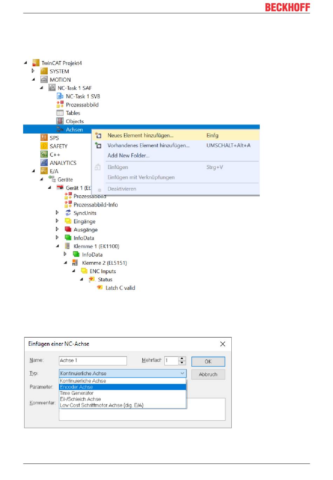Click the Geräte node icon

click(52, 179)
